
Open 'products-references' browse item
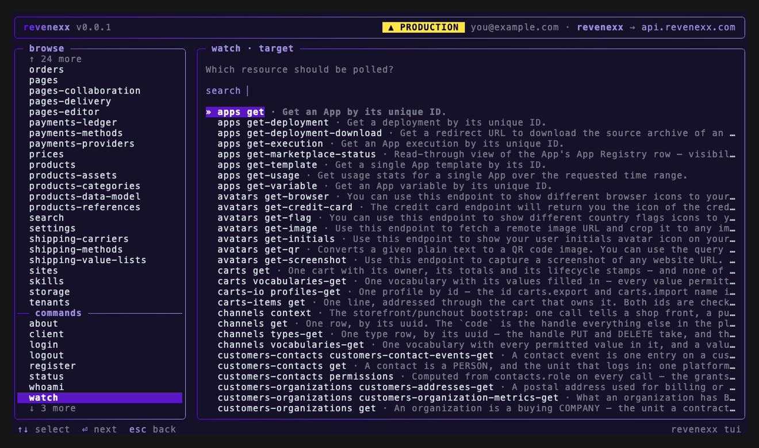tap(85, 207)
